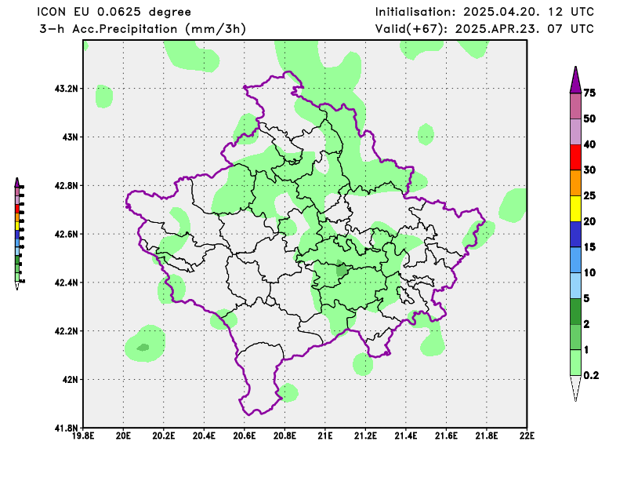The image size is (627, 485).
Task: Pick the orange 25–30 legend color band
Action: (x=575, y=183)
